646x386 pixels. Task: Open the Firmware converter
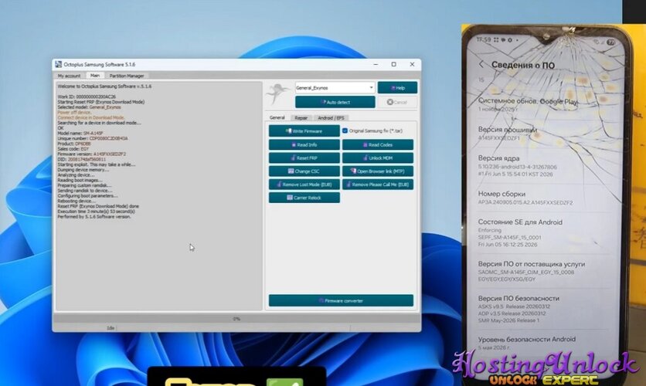click(x=341, y=300)
